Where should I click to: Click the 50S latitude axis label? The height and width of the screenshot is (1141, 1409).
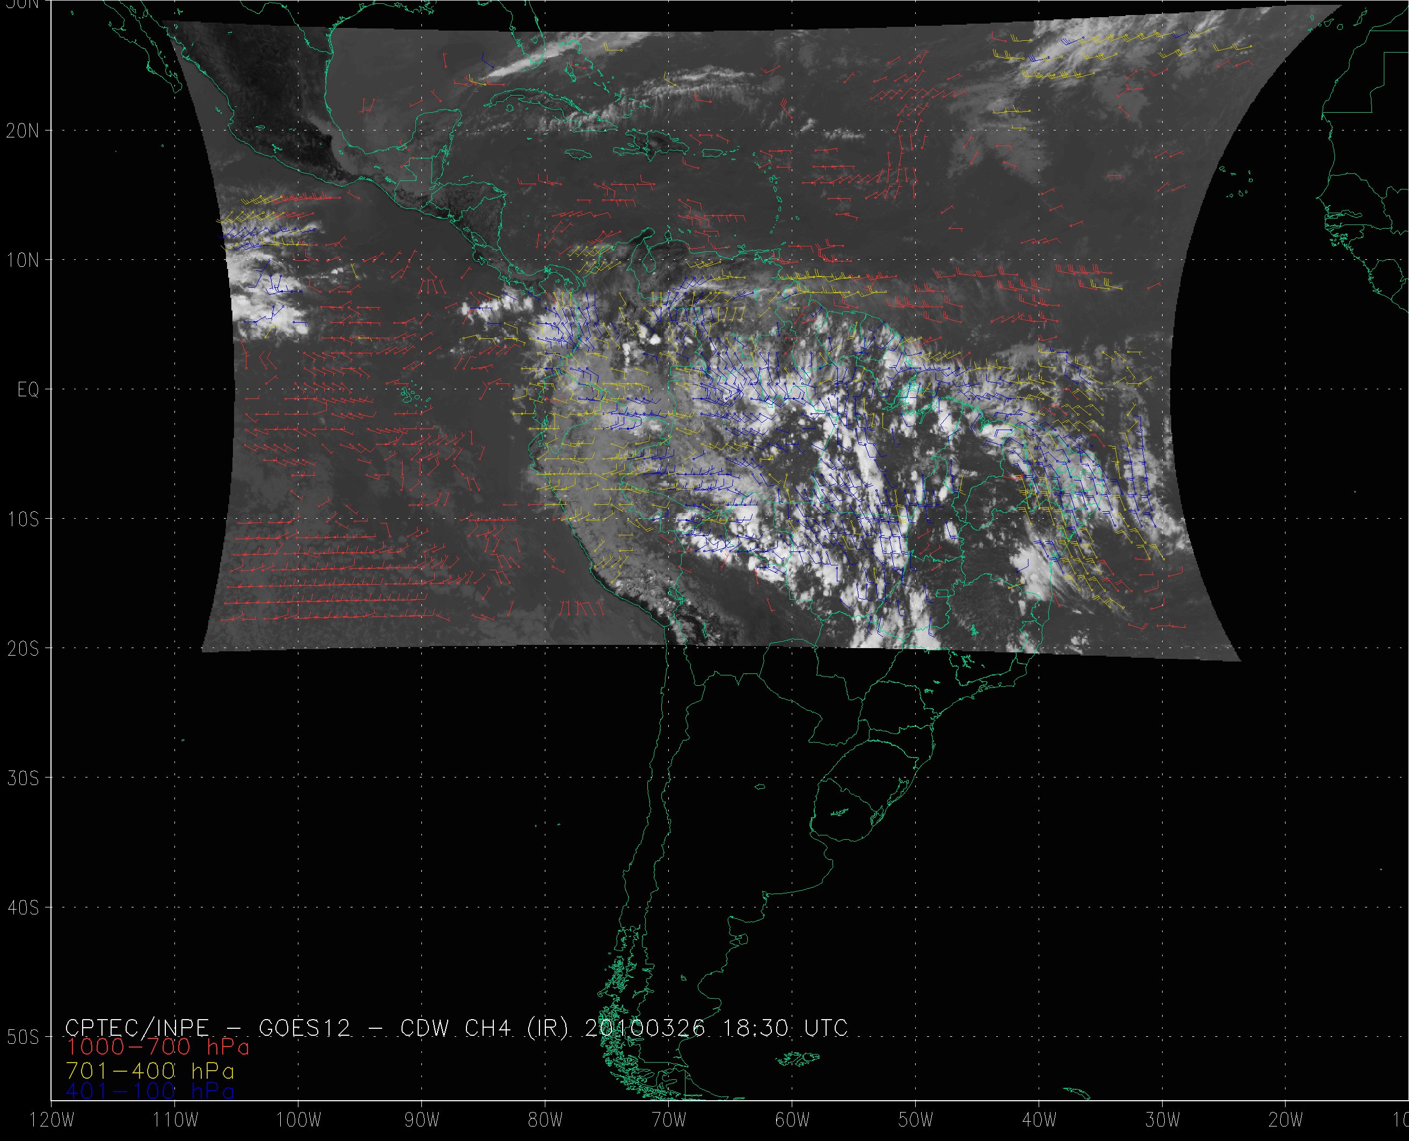[23, 1037]
